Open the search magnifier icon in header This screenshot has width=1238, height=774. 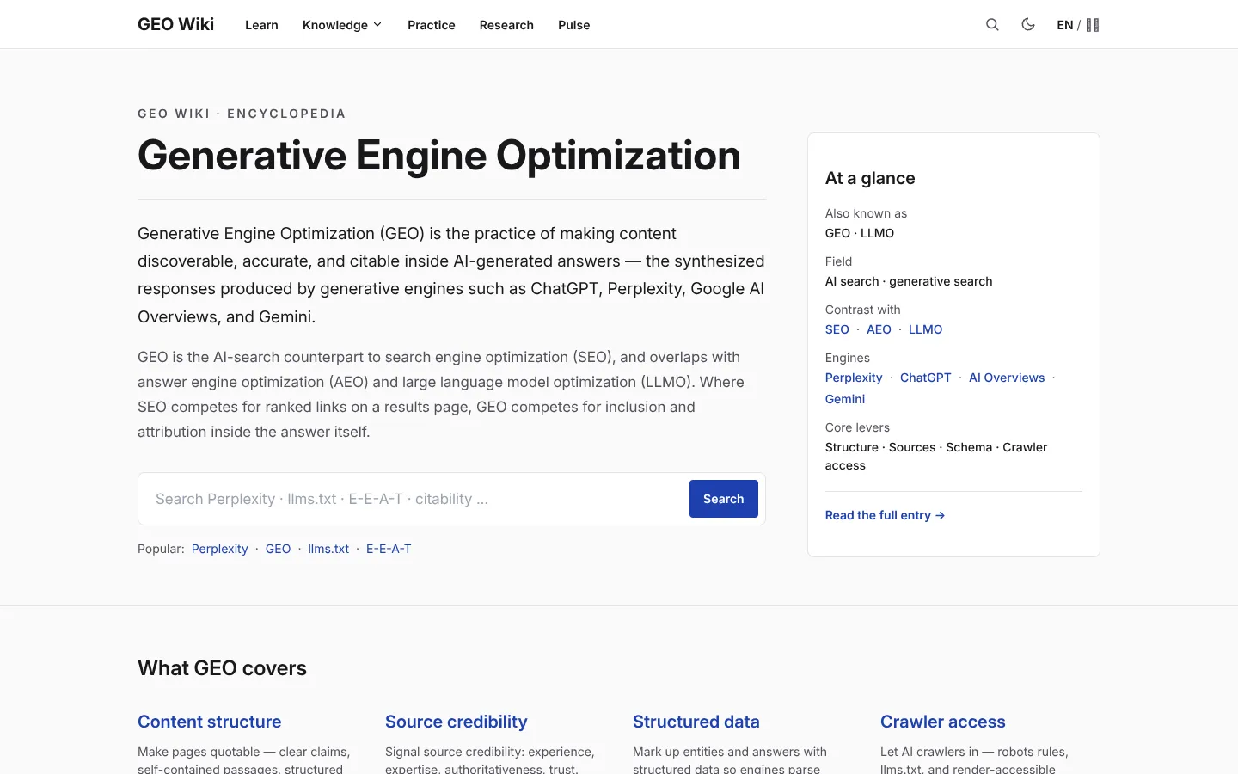(992, 25)
